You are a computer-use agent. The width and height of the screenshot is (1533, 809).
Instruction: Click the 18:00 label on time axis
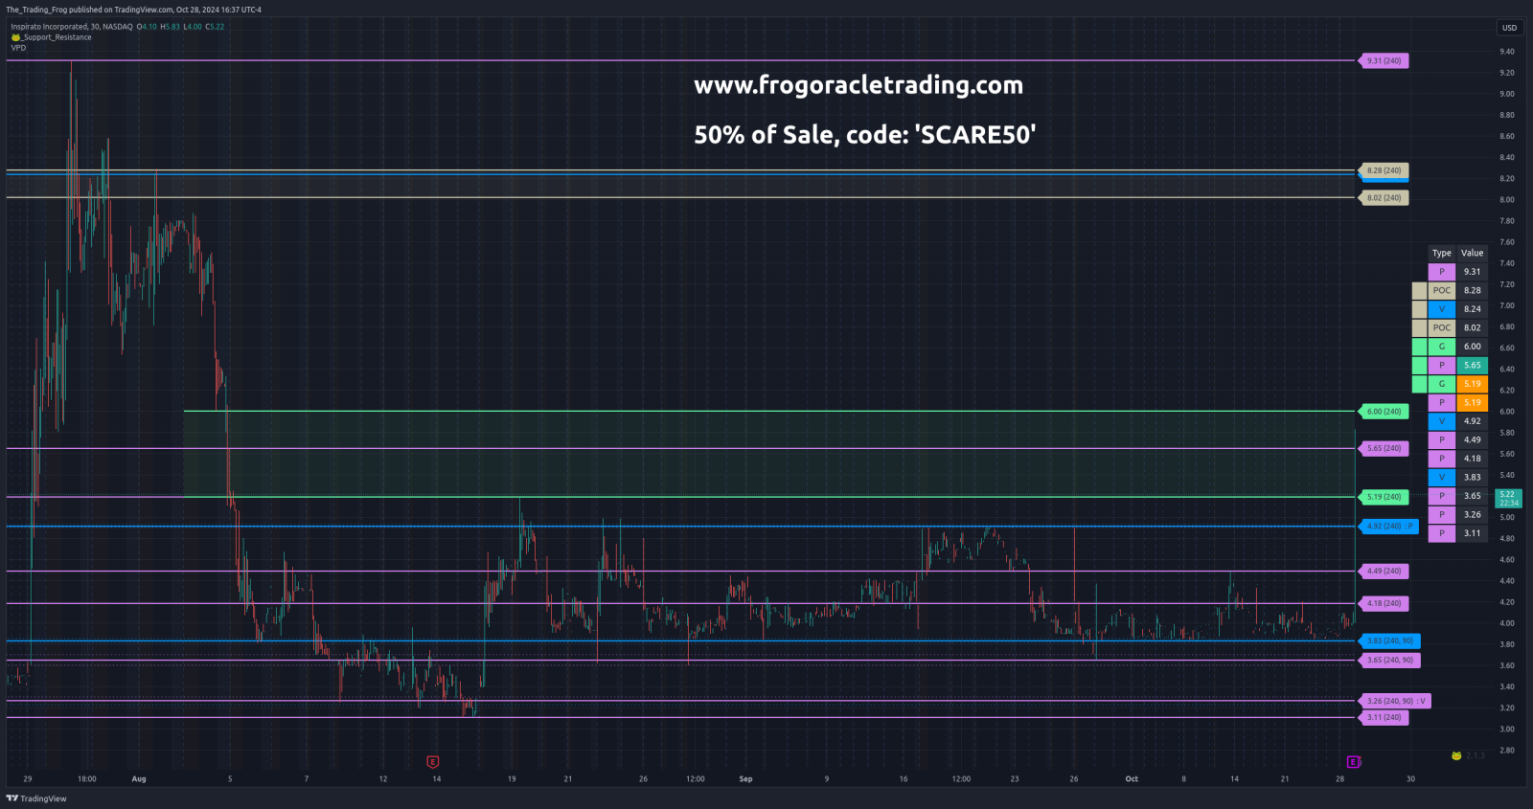click(87, 779)
